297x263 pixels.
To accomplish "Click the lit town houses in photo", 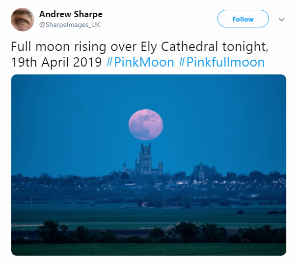I will pos(227,182).
